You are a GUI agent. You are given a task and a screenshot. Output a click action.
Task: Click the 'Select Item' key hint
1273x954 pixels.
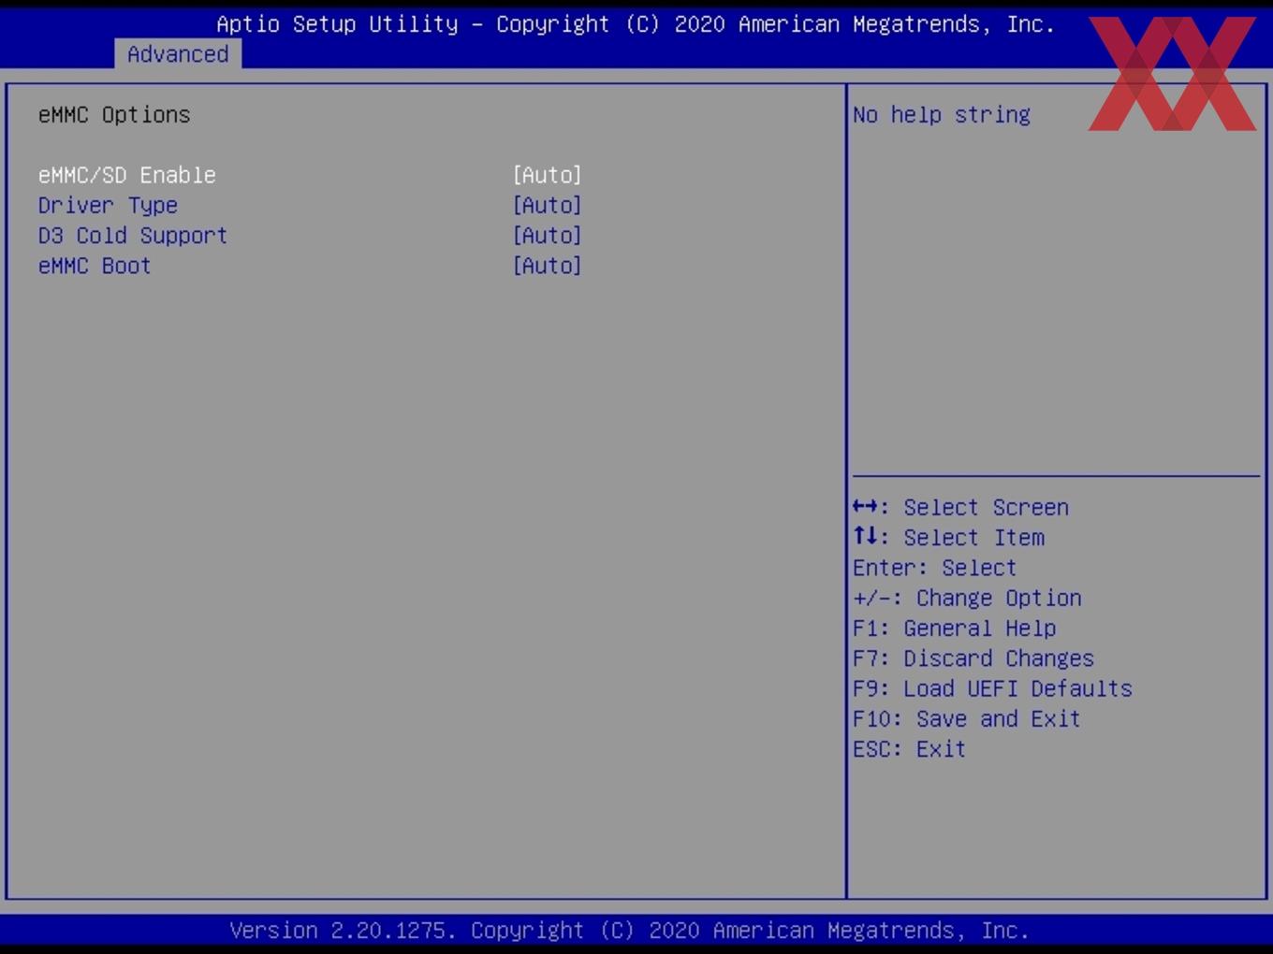(948, 538)
